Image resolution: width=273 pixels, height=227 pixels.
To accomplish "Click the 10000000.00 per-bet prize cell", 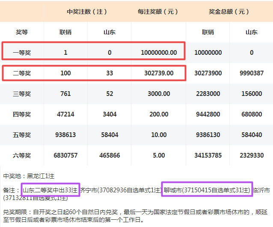I will (159, 53).
